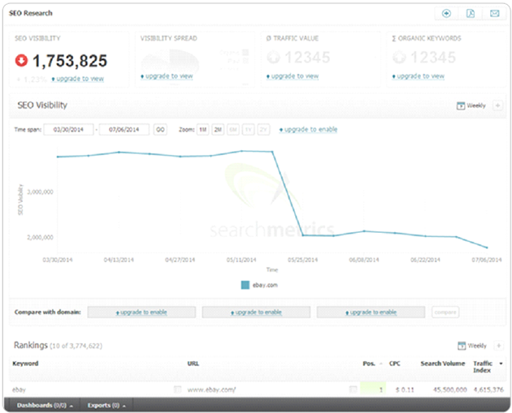Click the ebay keyword in Rankings table

[19, 389]
